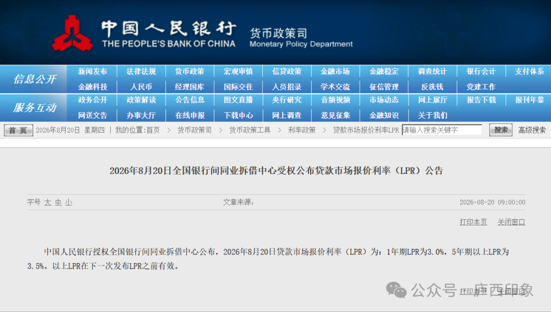Go to 学术交流 page
The image size is (551, 312).
pyautogui.click(x=335, y=87)
